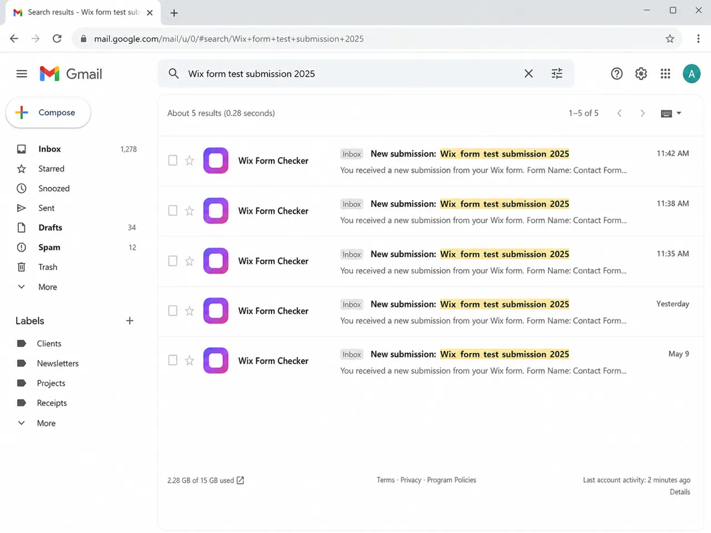711x533 pixels.
Task: Select the Yesterday email checkbox
Action: (x=173, y=311)
